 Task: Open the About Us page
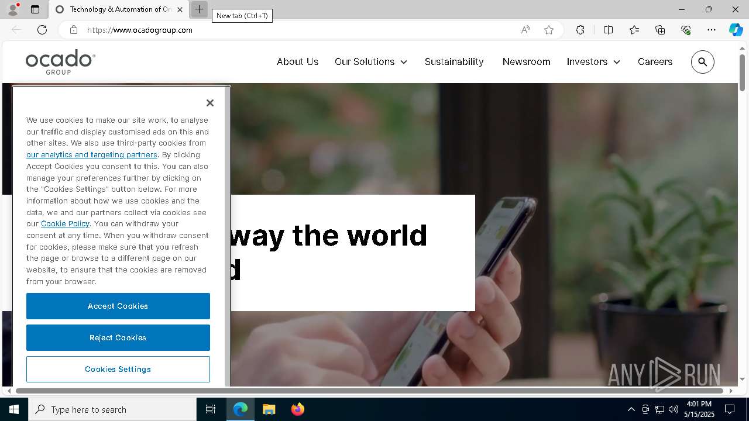[297, 61]
